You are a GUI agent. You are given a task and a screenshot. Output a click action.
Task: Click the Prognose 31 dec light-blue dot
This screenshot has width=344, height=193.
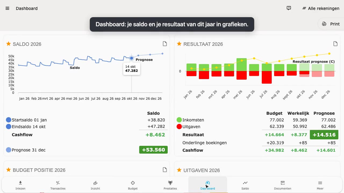coord(9,150)
